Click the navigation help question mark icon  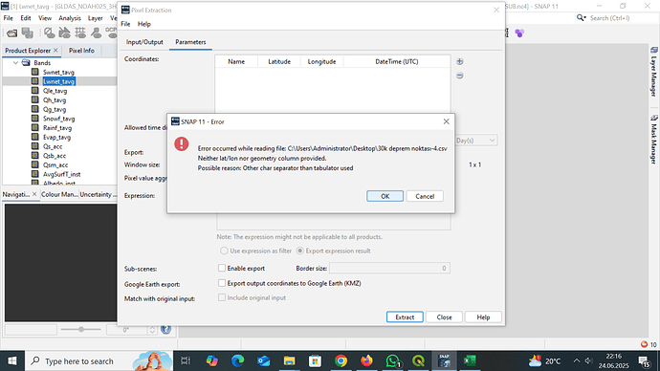[x=165, y=329]
